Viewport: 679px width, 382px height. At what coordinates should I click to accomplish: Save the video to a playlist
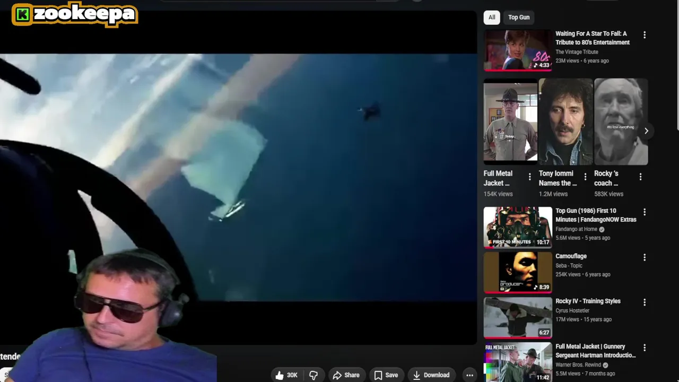tap(386, 375)
